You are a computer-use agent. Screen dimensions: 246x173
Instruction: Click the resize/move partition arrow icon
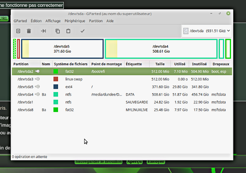coord(43,31)
